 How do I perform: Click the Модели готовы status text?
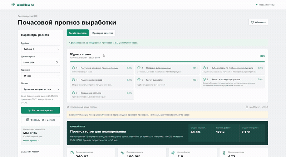[x=266, y=5]
